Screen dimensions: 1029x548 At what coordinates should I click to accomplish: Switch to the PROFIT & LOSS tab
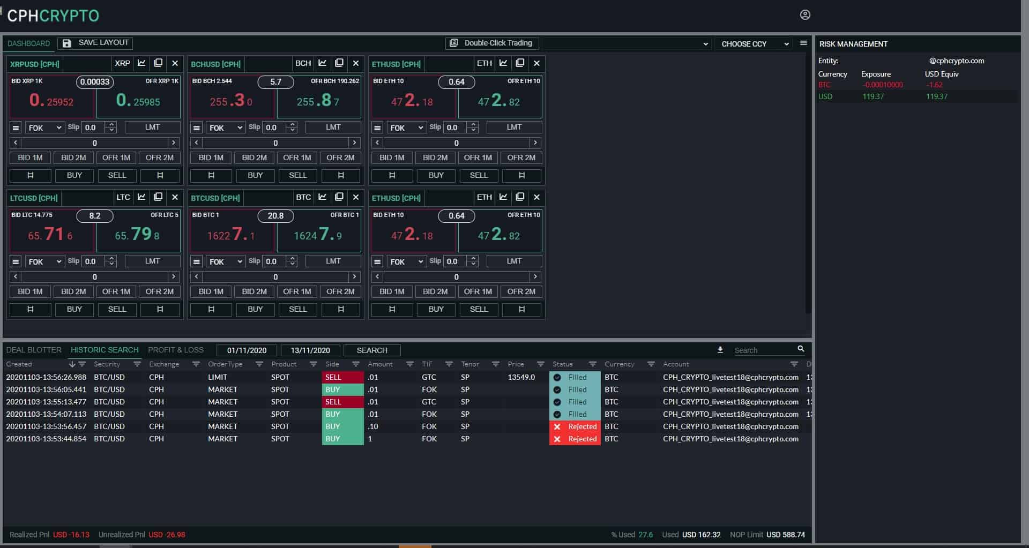coord(176,349)
